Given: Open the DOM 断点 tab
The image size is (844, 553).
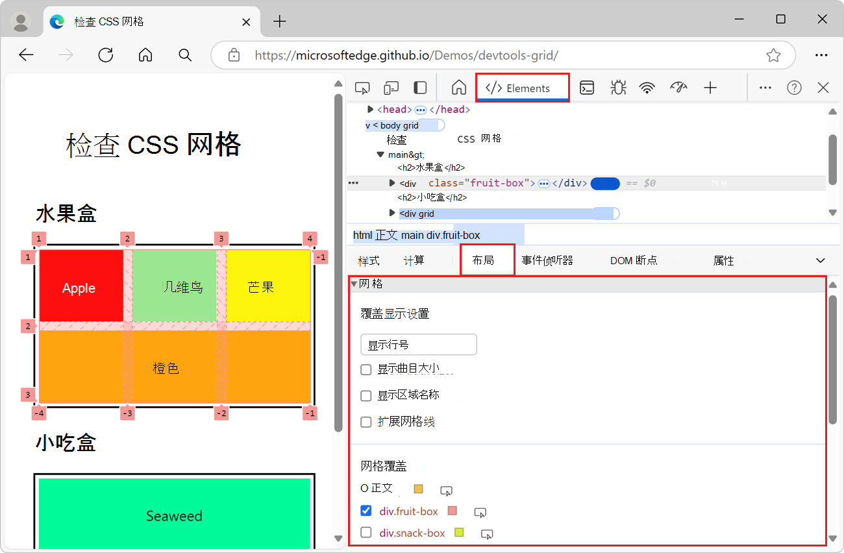Looking at the screenshot, I should coord(634,261).
